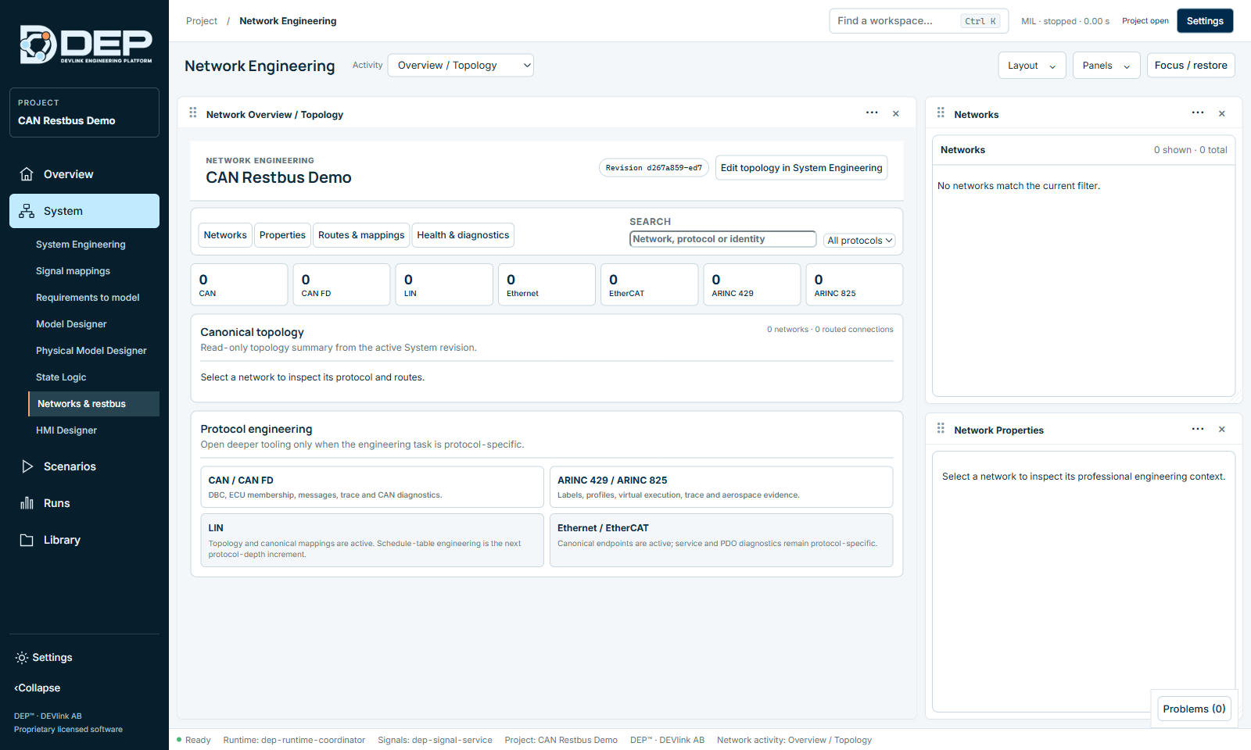Open the ARINC 429 / ARINC 825 card
Viewport: 1251px width, 750px height.
pos(721,487)
